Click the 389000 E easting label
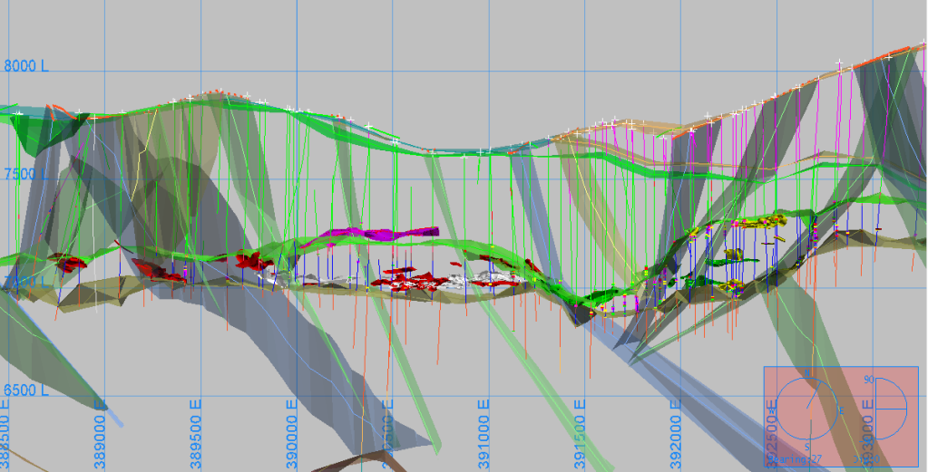Image resolution: width=928 pixels, height=472 pixels. [x=100, y=432]
